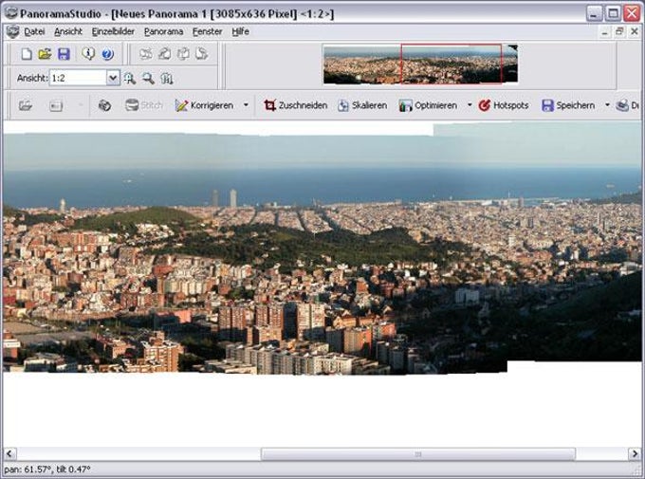Click the third grayed image pages icon
645x479 pixels.
pyautogui.click(x=183, y=54)
